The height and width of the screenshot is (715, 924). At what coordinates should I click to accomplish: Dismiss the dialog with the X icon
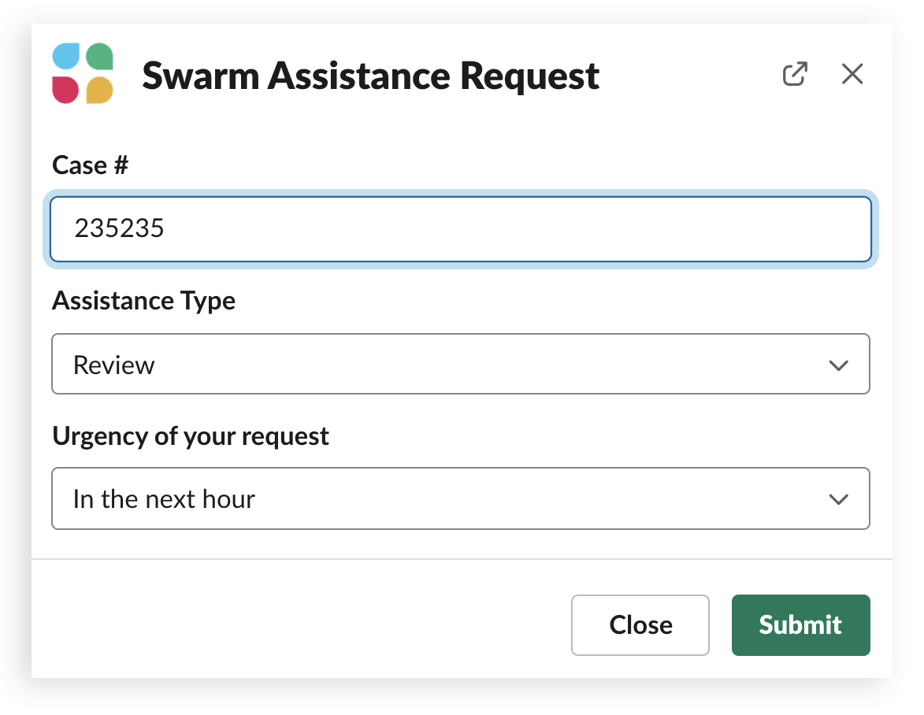tap(852, 74)
